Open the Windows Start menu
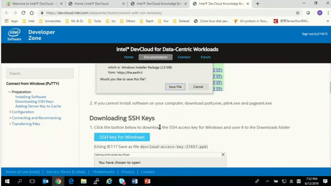Viewport: 331px width, 186px height. [x=7, y=181]
